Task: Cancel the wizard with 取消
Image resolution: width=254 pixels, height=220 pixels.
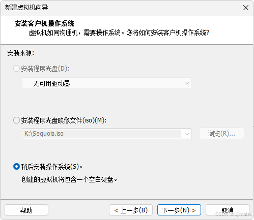Action: point(228,210)
